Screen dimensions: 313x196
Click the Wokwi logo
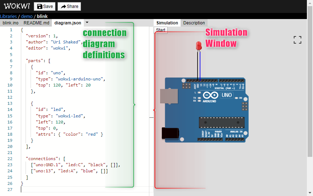[x=17, y=6]
